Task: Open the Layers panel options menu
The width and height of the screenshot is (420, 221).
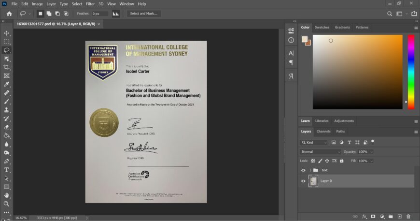Action: coord(416,132)
